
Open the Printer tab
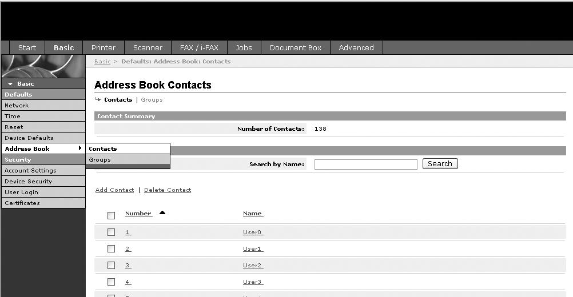click(x=104, y=48)
